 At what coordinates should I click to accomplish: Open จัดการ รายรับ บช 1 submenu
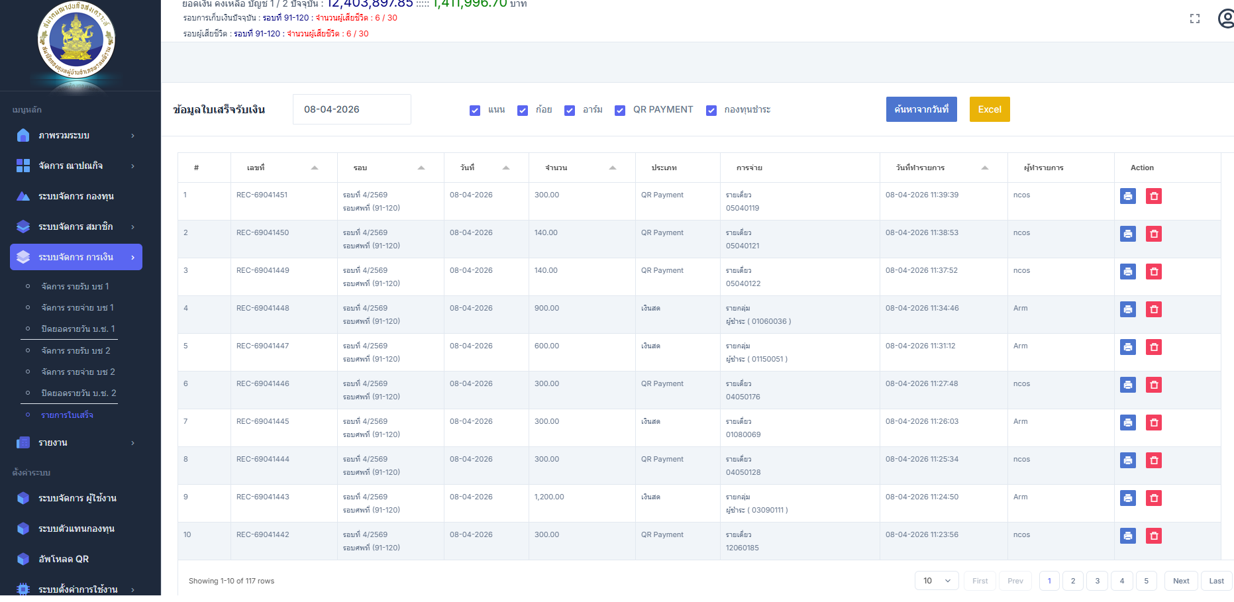click(x=75, y=286)
